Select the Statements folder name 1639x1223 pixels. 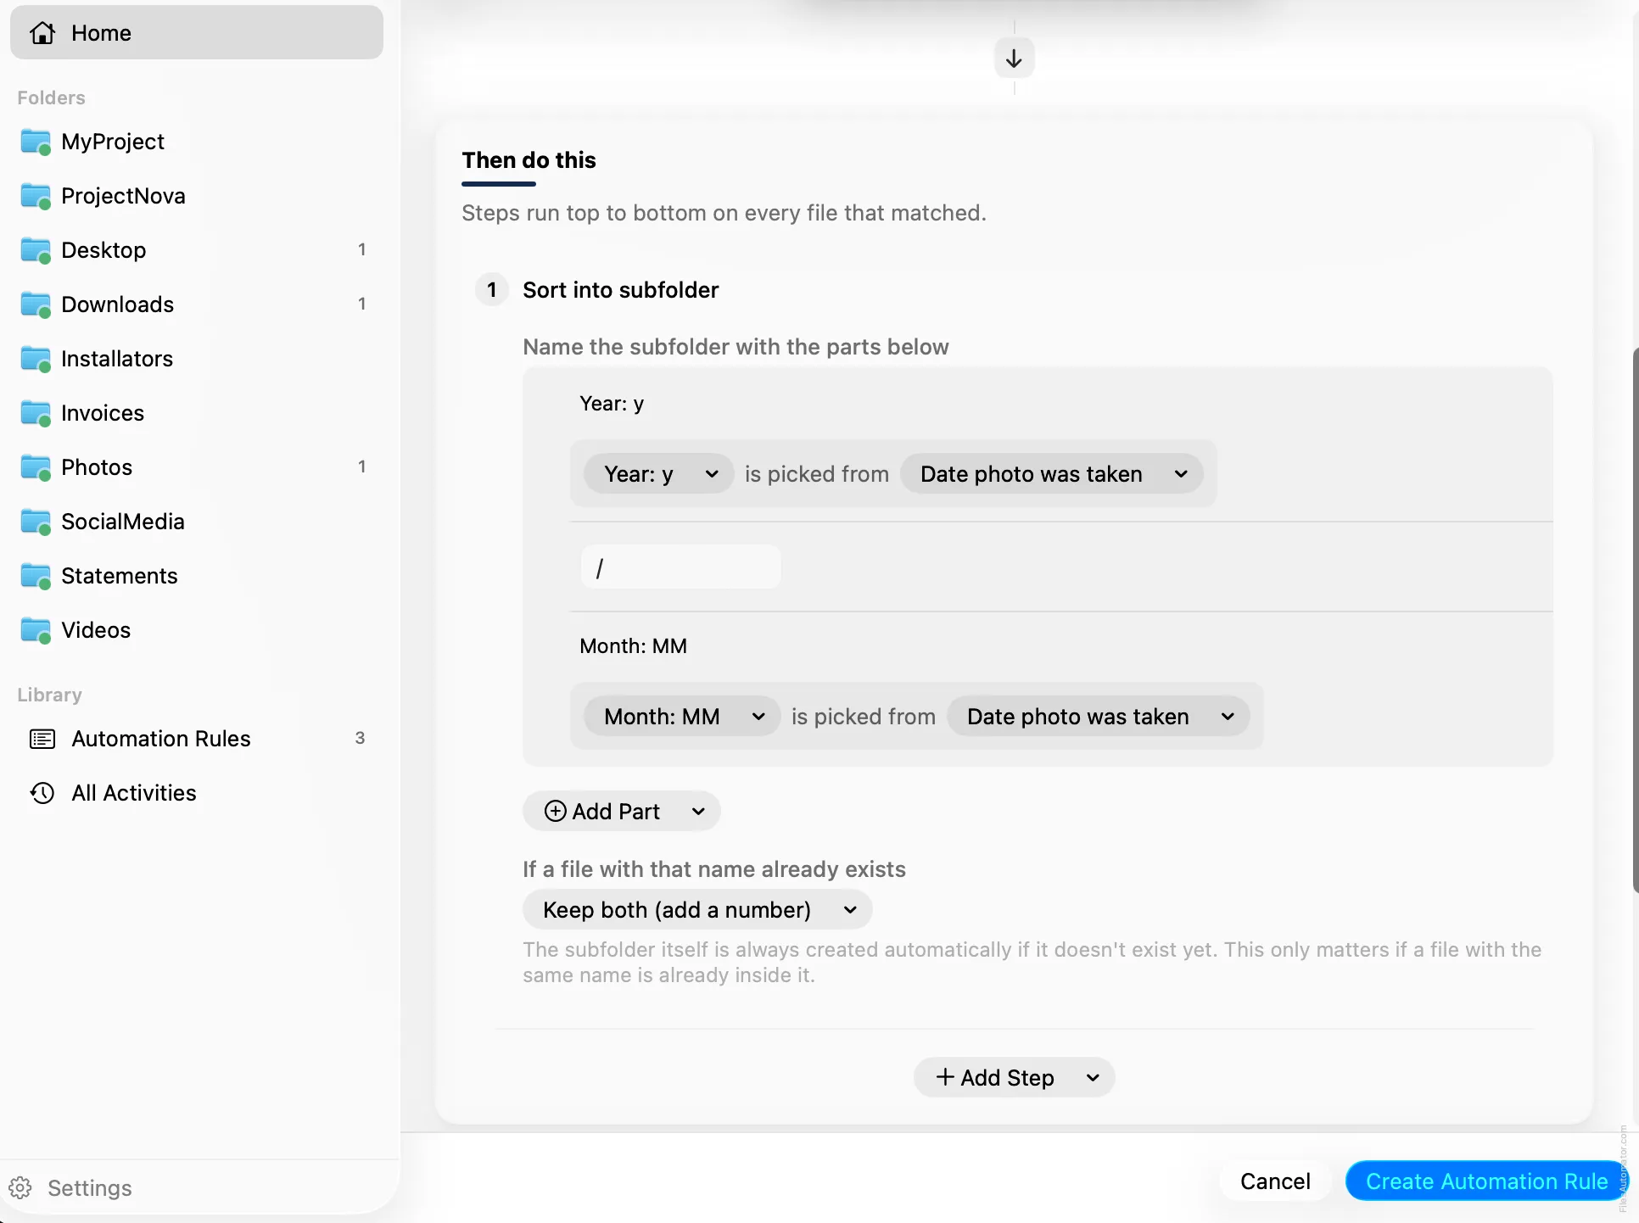[120, 576]
